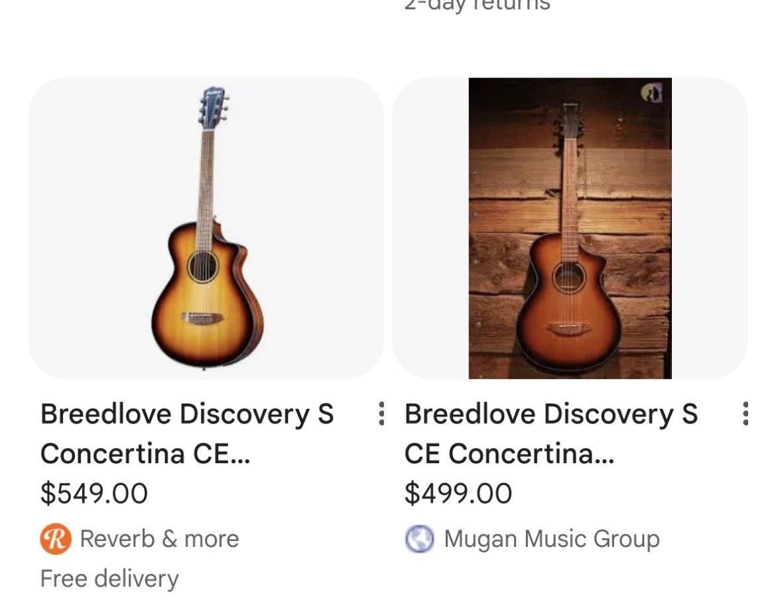Open the guitar image on white background
Viewport: 776px width, 600px height.
point(206,228)
